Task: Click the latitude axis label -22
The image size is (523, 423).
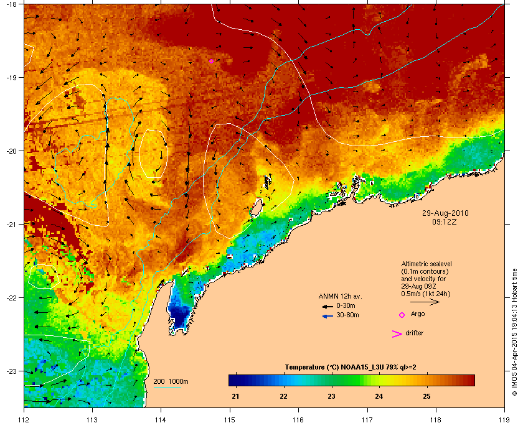Action: [11, 297]
